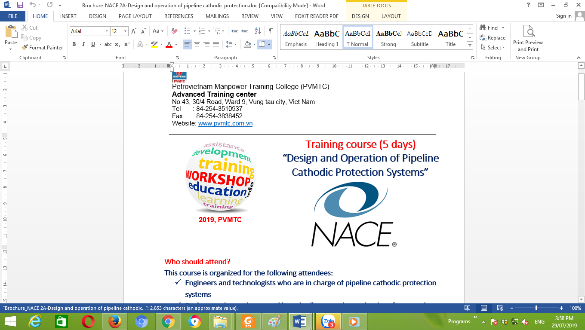
Task: Open the line spacing dropdown
Action: [231, 44]
